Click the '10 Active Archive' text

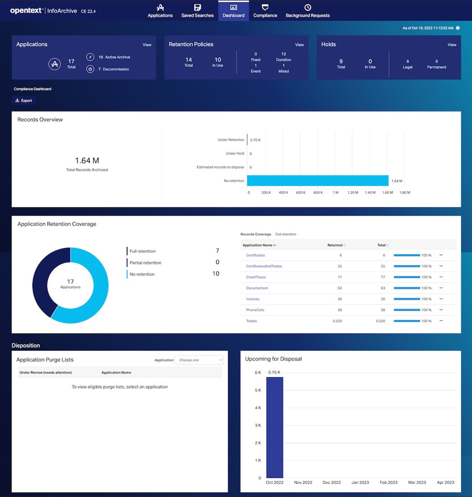pyautogui.click(x=114, y=57)
